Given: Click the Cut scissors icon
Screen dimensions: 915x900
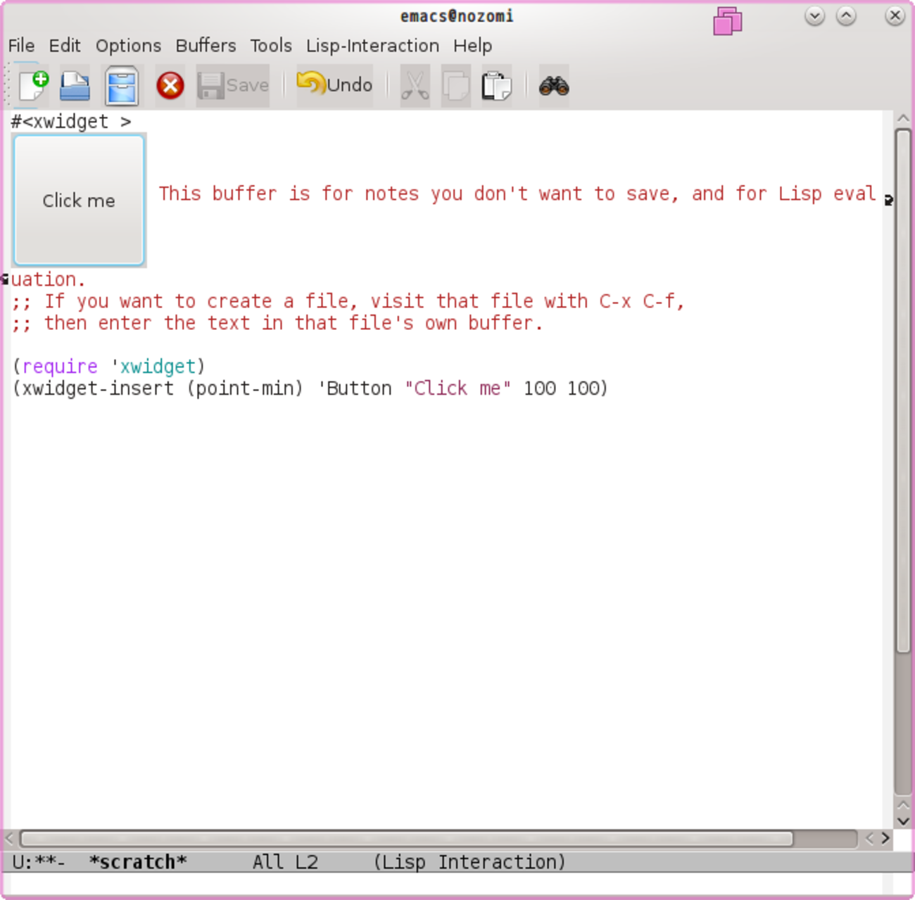Looking at the screenshot, I should point(415,86).
